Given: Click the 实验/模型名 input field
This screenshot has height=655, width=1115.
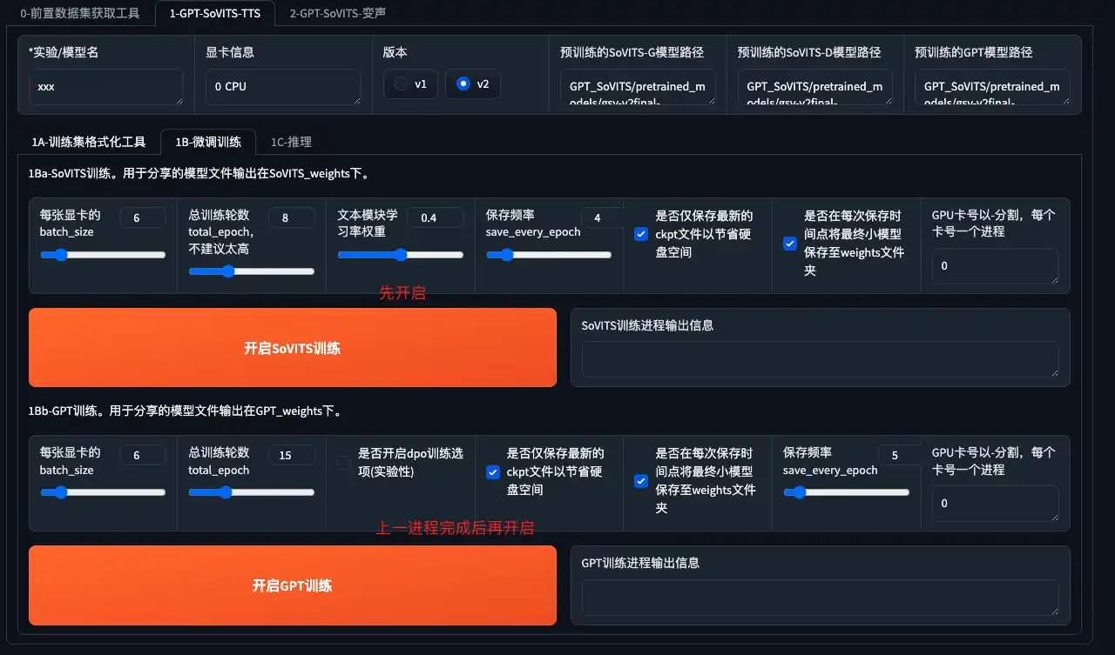Looking at the screenshot, I should (x=106, y=87).
